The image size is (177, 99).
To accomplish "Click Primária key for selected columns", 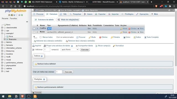I will [x=115, y=37].
